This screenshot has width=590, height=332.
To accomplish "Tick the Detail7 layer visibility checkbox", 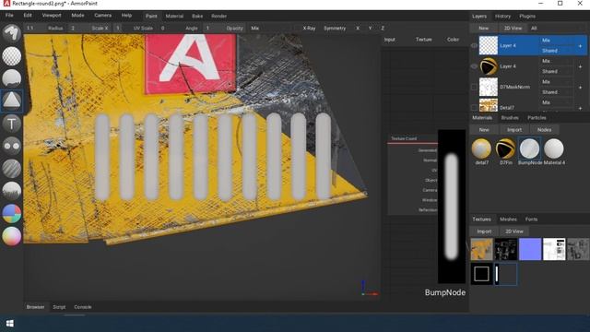I will click(x=474, y=108).
